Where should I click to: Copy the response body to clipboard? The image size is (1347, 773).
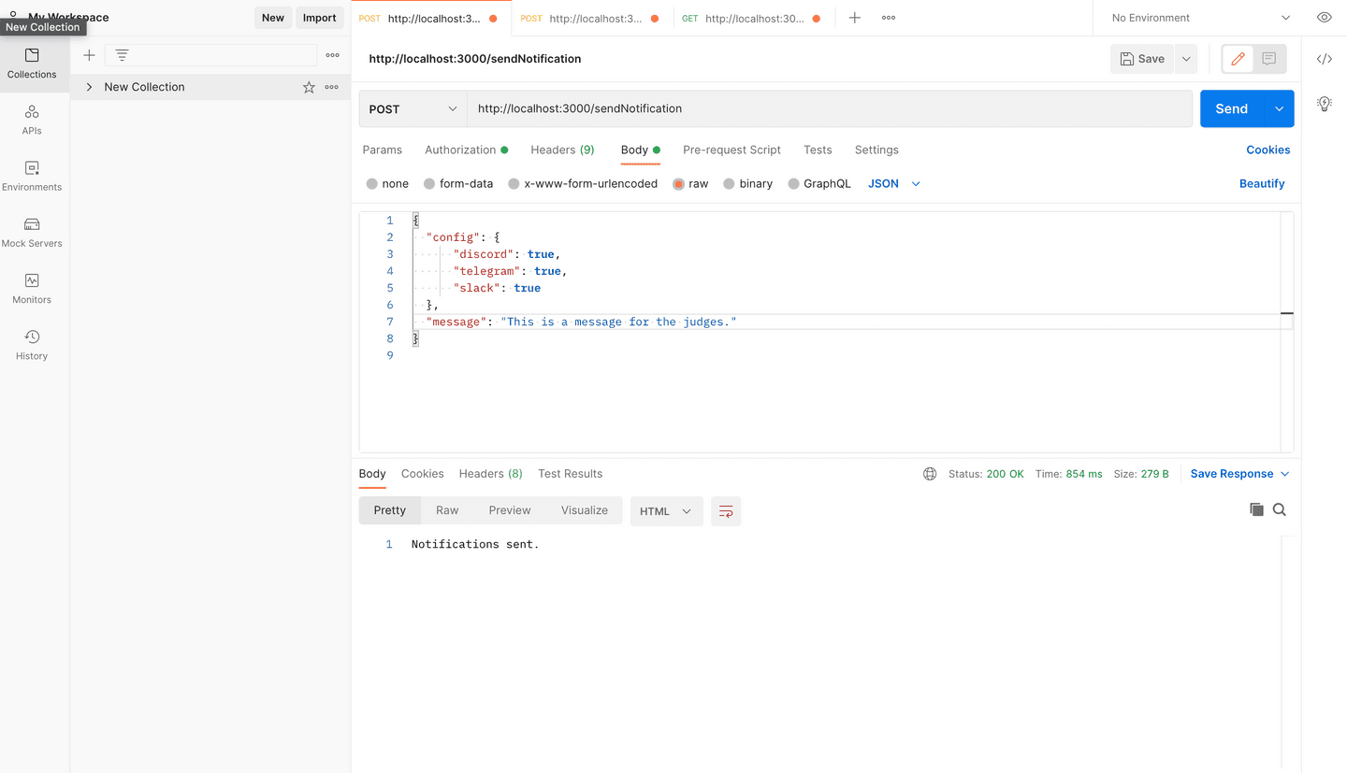point(1256,509)
